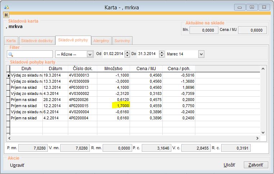The image size is (274, 174).
Task: Click the magnifier search filter field
Action: pyautogui.click(x=29, y=54)
